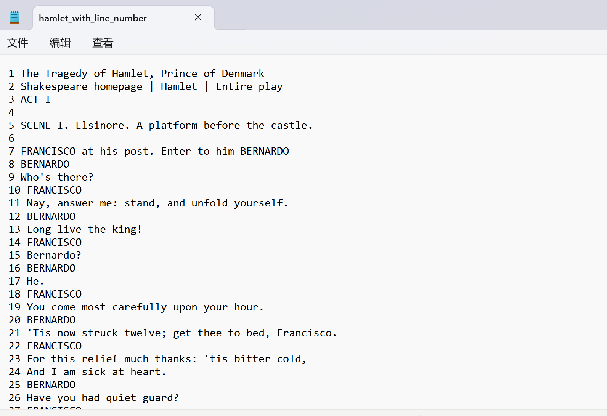The height and width of the screenshot is (416, 607).
Task: Open the 文件 menu
Action: (18, 43)
